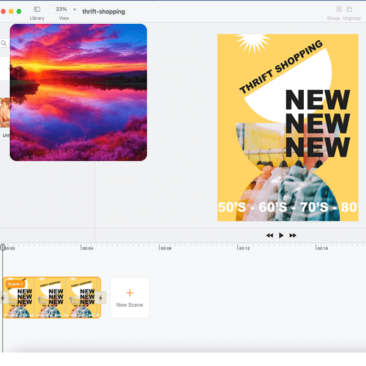
Task: Select the THRIFT SHOPPING text on canvas
Action: 280,68
